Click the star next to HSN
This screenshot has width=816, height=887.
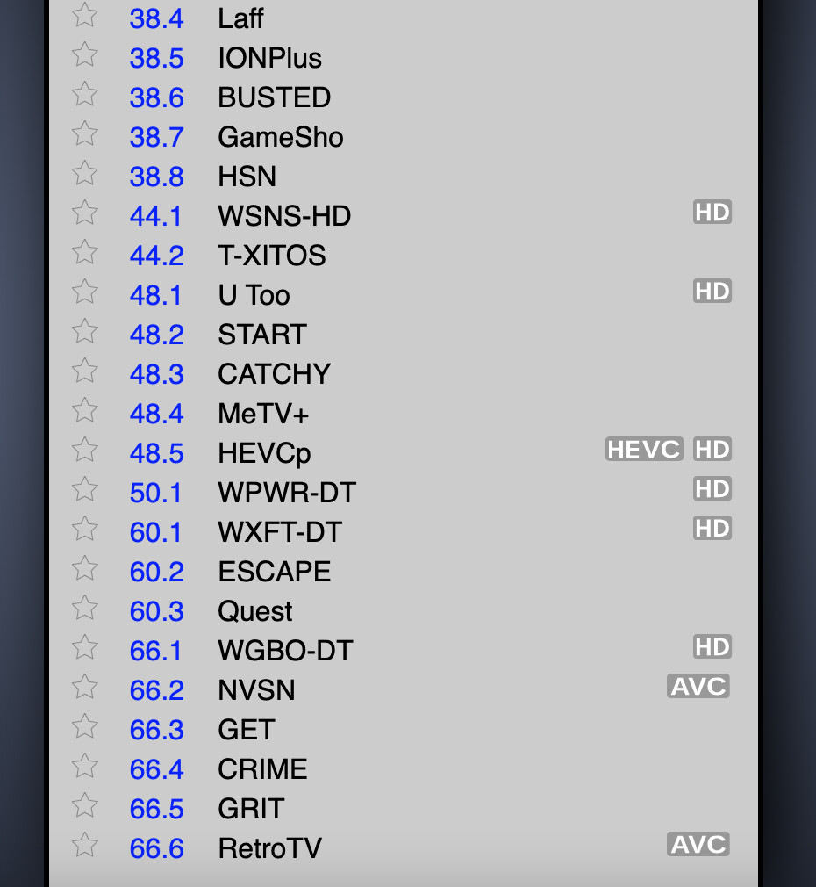point(85,174)
